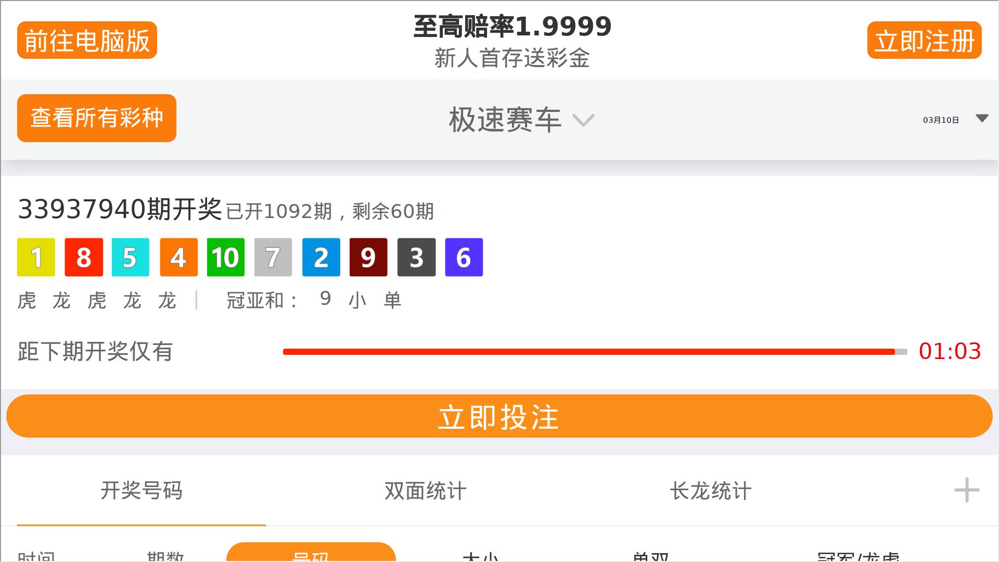999x562 pixels.
Task: Select the cyan number 5 ball
Action: [130, 257]
